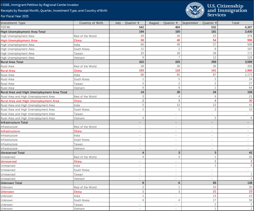Click the Rural Area and High Unemployment Area Total label

click(34, 92)
